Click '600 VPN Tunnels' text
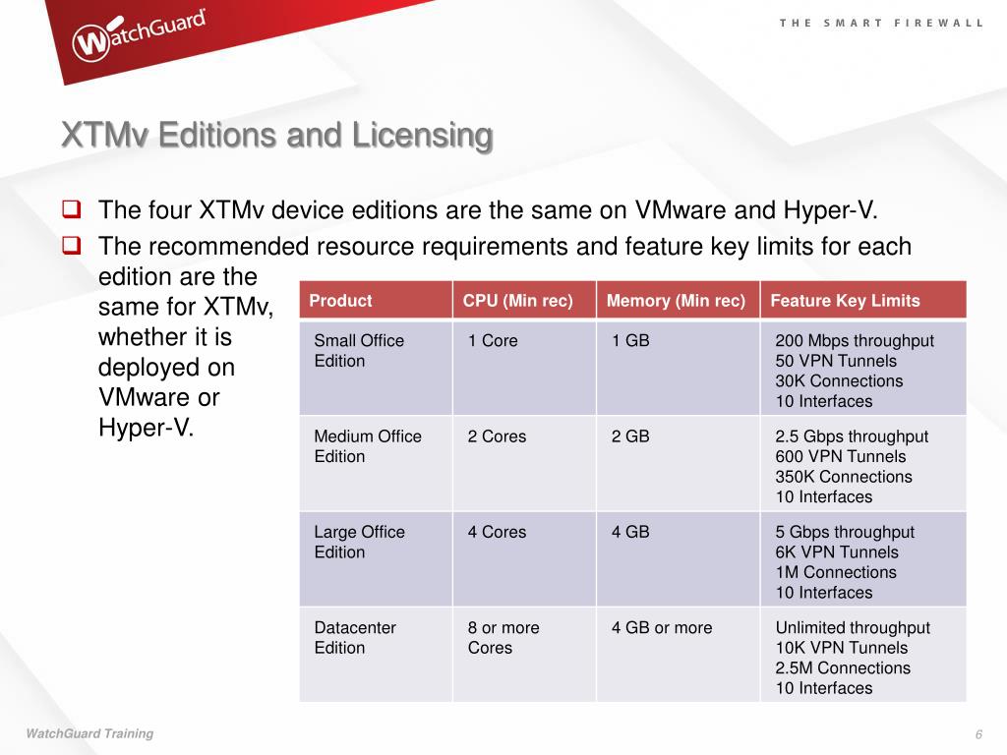The image size is (1007, 755). tap(840, 456)
